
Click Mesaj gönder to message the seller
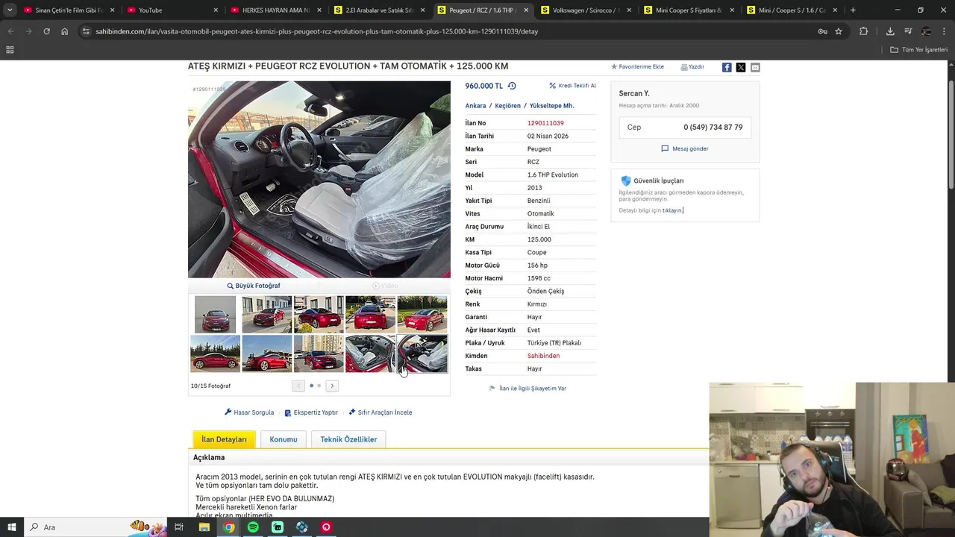coord(685,148)
